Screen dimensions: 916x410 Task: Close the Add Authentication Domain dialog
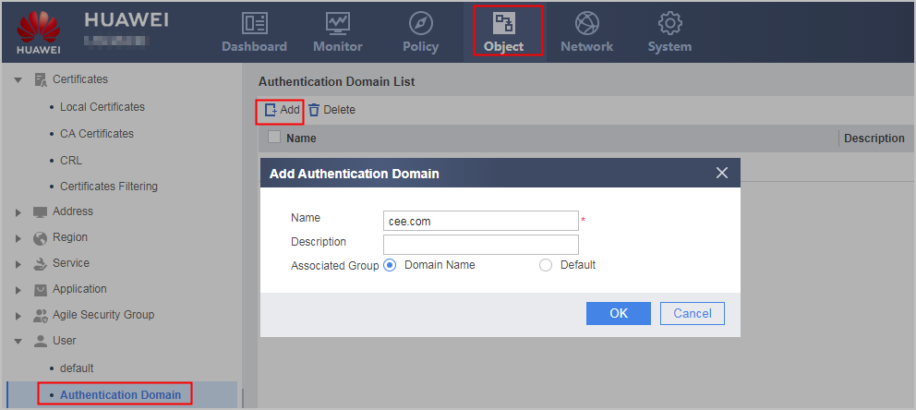tap(722, 173)
